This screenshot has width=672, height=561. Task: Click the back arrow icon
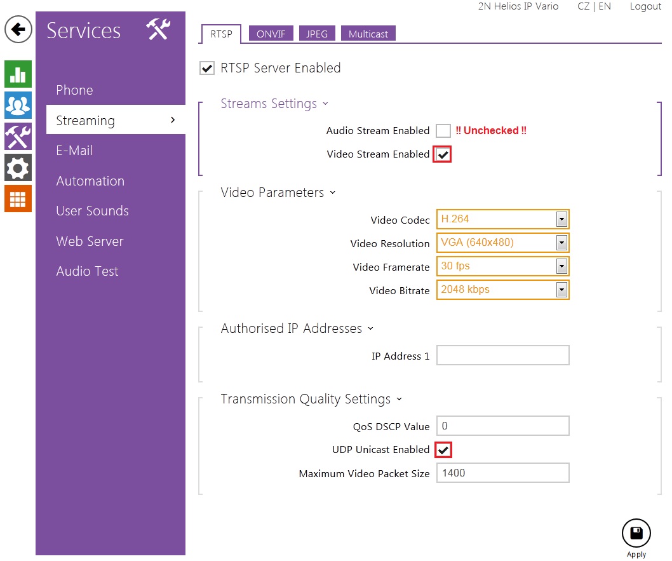coord(18,30)
